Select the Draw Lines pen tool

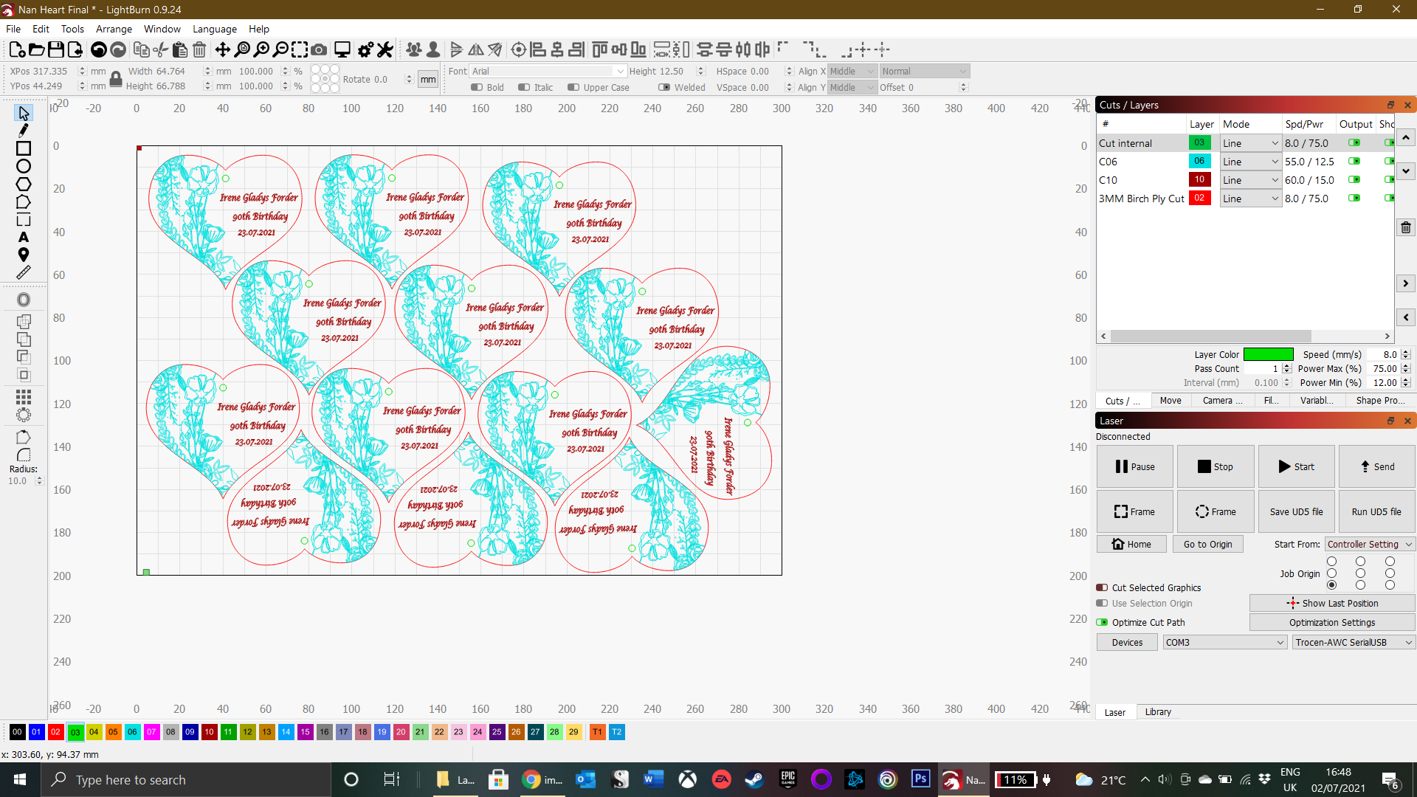pos(24,131)
